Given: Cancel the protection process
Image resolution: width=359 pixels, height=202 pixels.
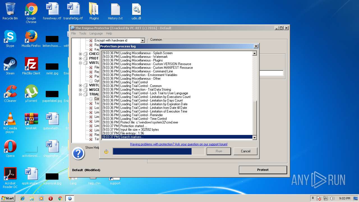Looking at the screenshot, I should point(245,151).
